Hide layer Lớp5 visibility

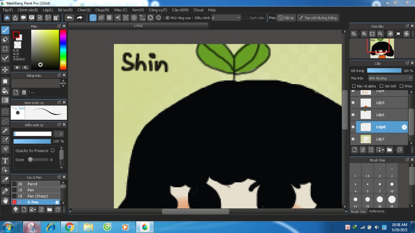pos(353,102)
